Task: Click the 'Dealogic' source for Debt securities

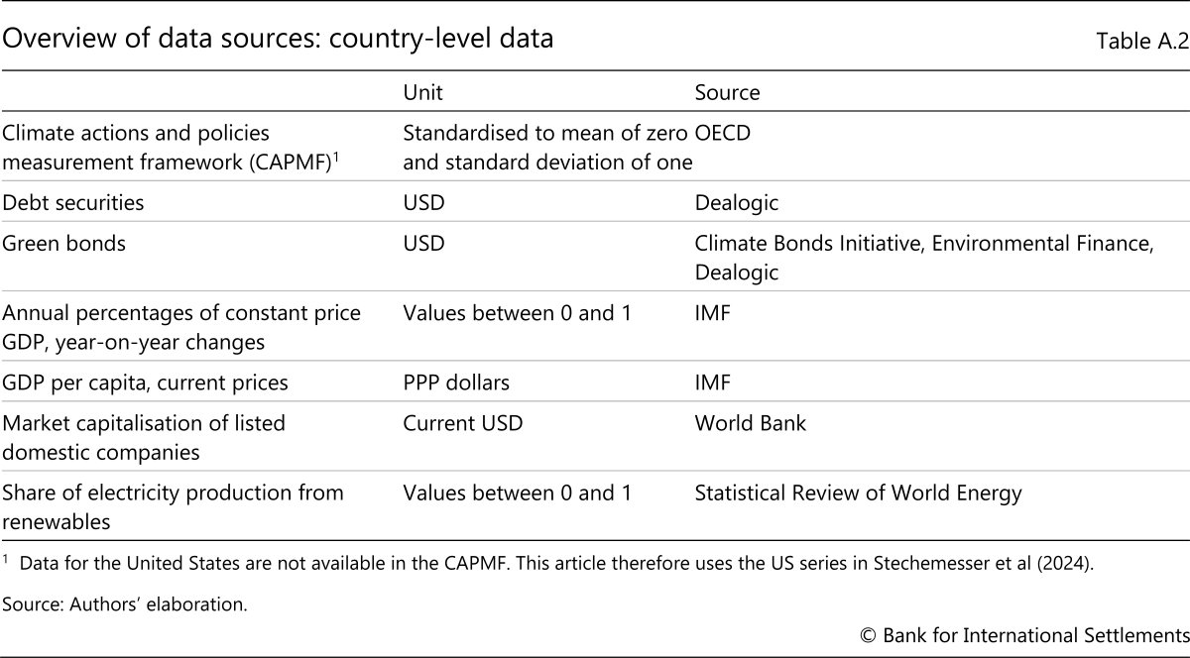Action: 737,203
